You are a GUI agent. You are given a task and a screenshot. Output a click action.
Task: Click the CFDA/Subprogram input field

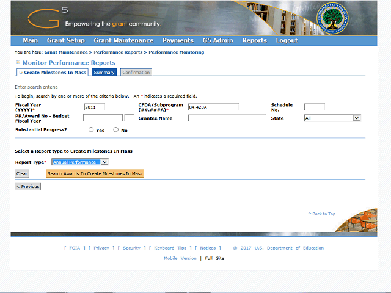coord(213,107)
